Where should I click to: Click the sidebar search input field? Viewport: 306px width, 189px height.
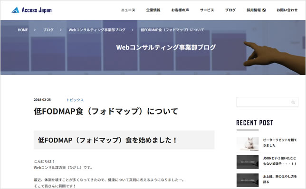point(267,102)
